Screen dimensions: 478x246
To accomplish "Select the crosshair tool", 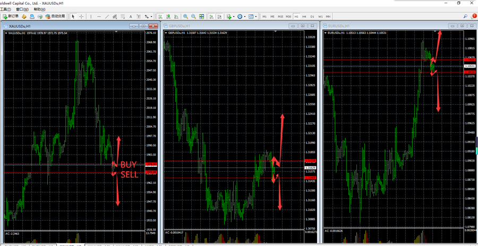I will coord(81,16).
